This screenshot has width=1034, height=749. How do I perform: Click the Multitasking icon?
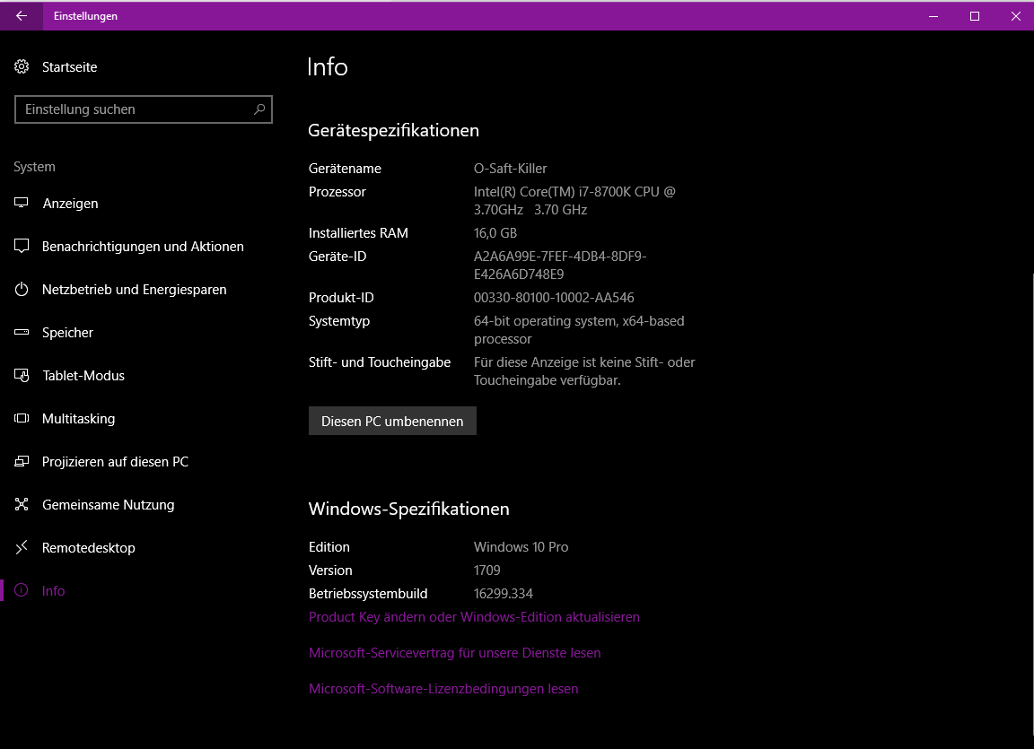[x=22, y=418]
